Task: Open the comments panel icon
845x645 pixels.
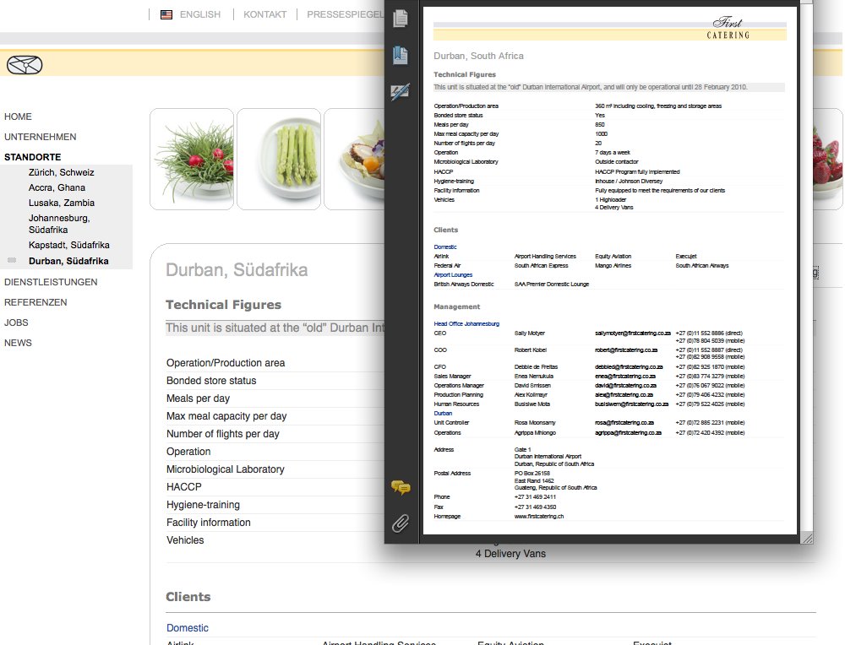Action: 401,488
